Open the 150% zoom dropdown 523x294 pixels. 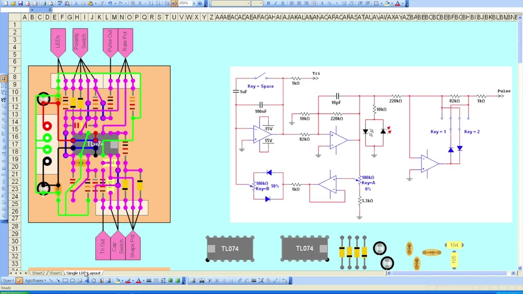point(194,3)
